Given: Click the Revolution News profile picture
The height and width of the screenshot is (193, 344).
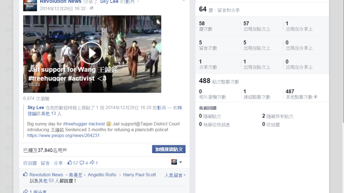Looking at the screenshot, I should [30, 5].
